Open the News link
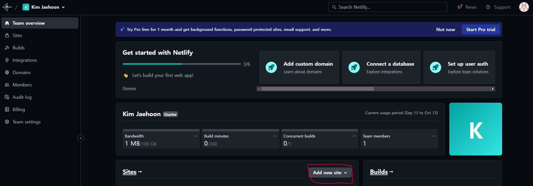 [471, 7]
